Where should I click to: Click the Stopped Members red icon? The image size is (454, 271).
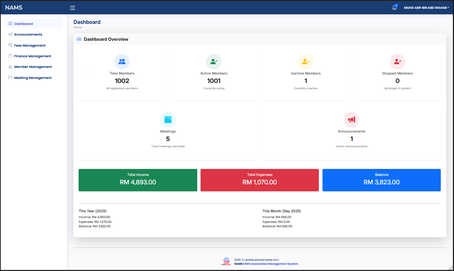coord(397,62)
